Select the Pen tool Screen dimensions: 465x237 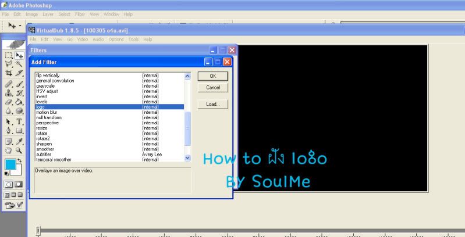9,131
